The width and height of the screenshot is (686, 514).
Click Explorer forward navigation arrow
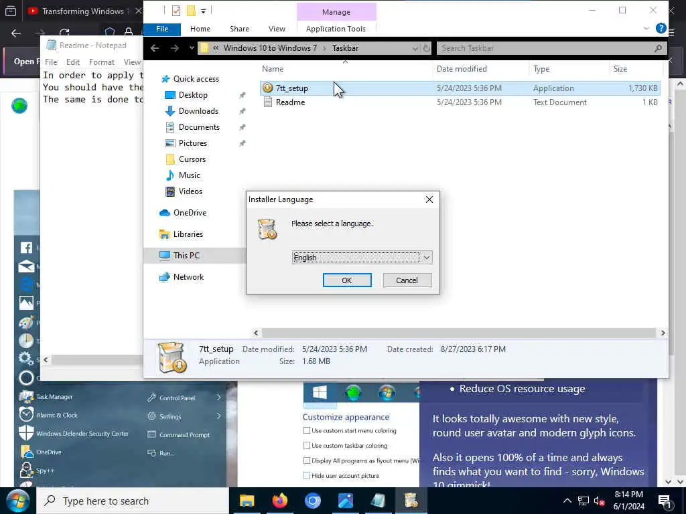175,48
